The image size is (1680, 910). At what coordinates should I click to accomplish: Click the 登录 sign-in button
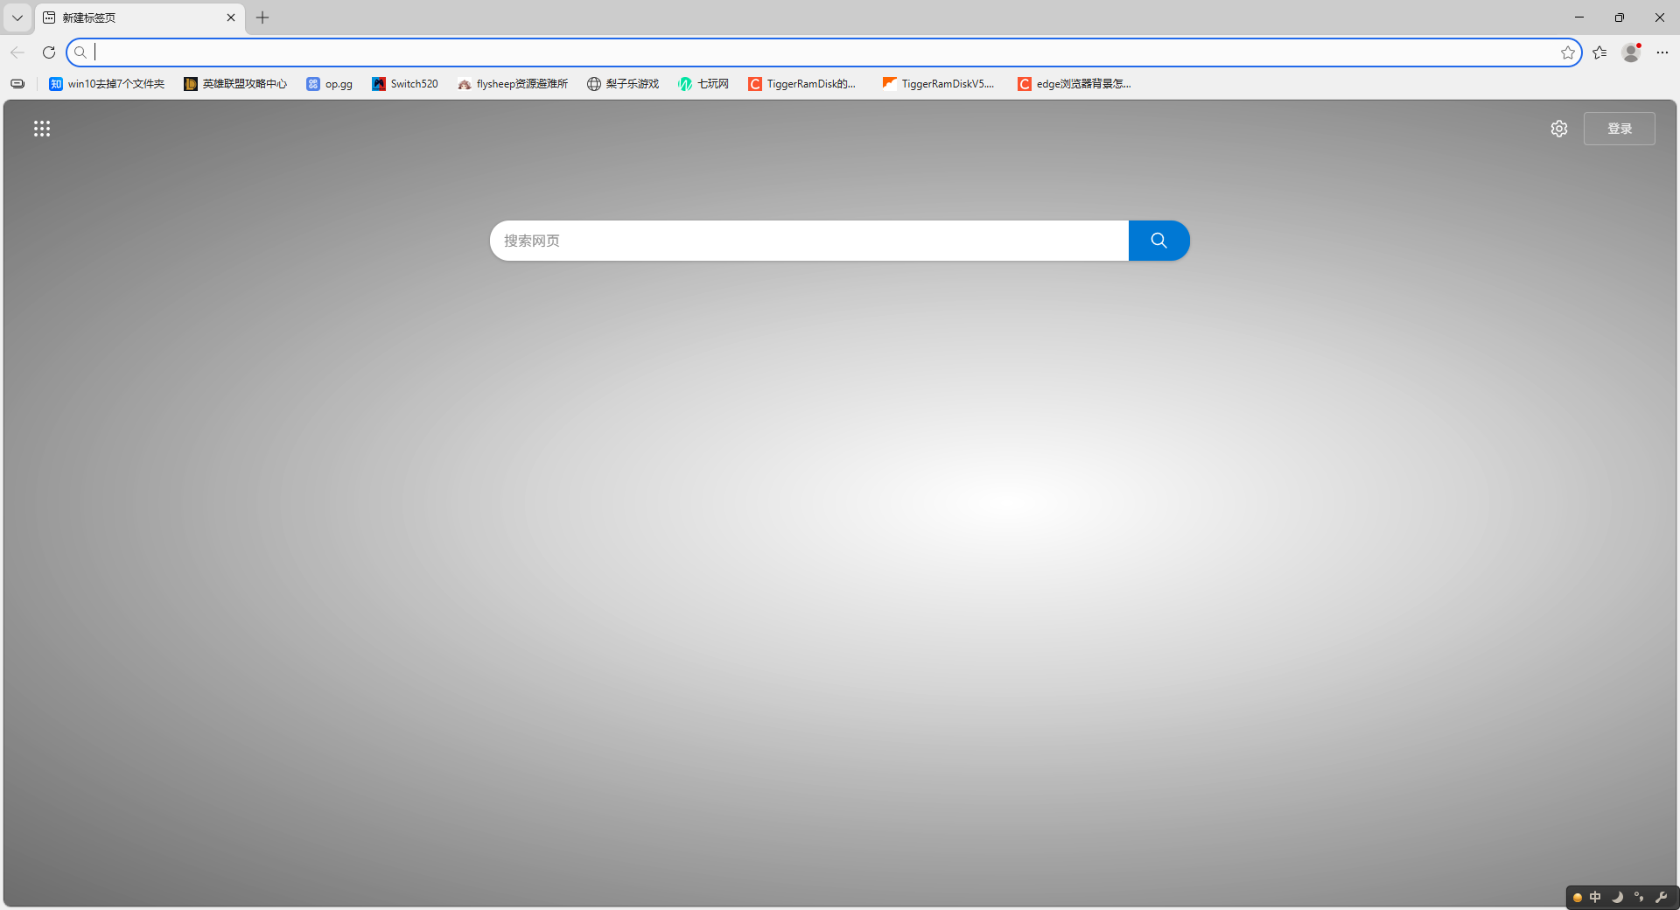1620,129
